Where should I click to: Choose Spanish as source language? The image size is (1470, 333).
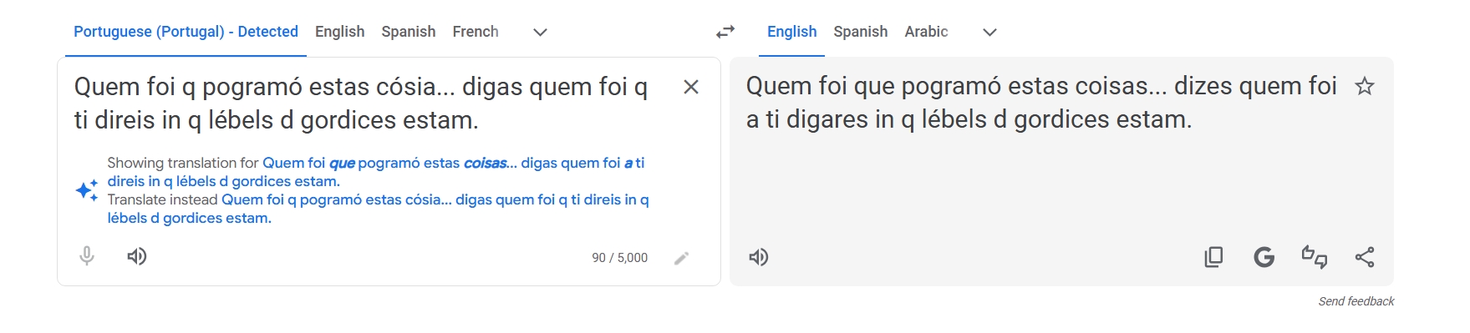click(409, 32)
